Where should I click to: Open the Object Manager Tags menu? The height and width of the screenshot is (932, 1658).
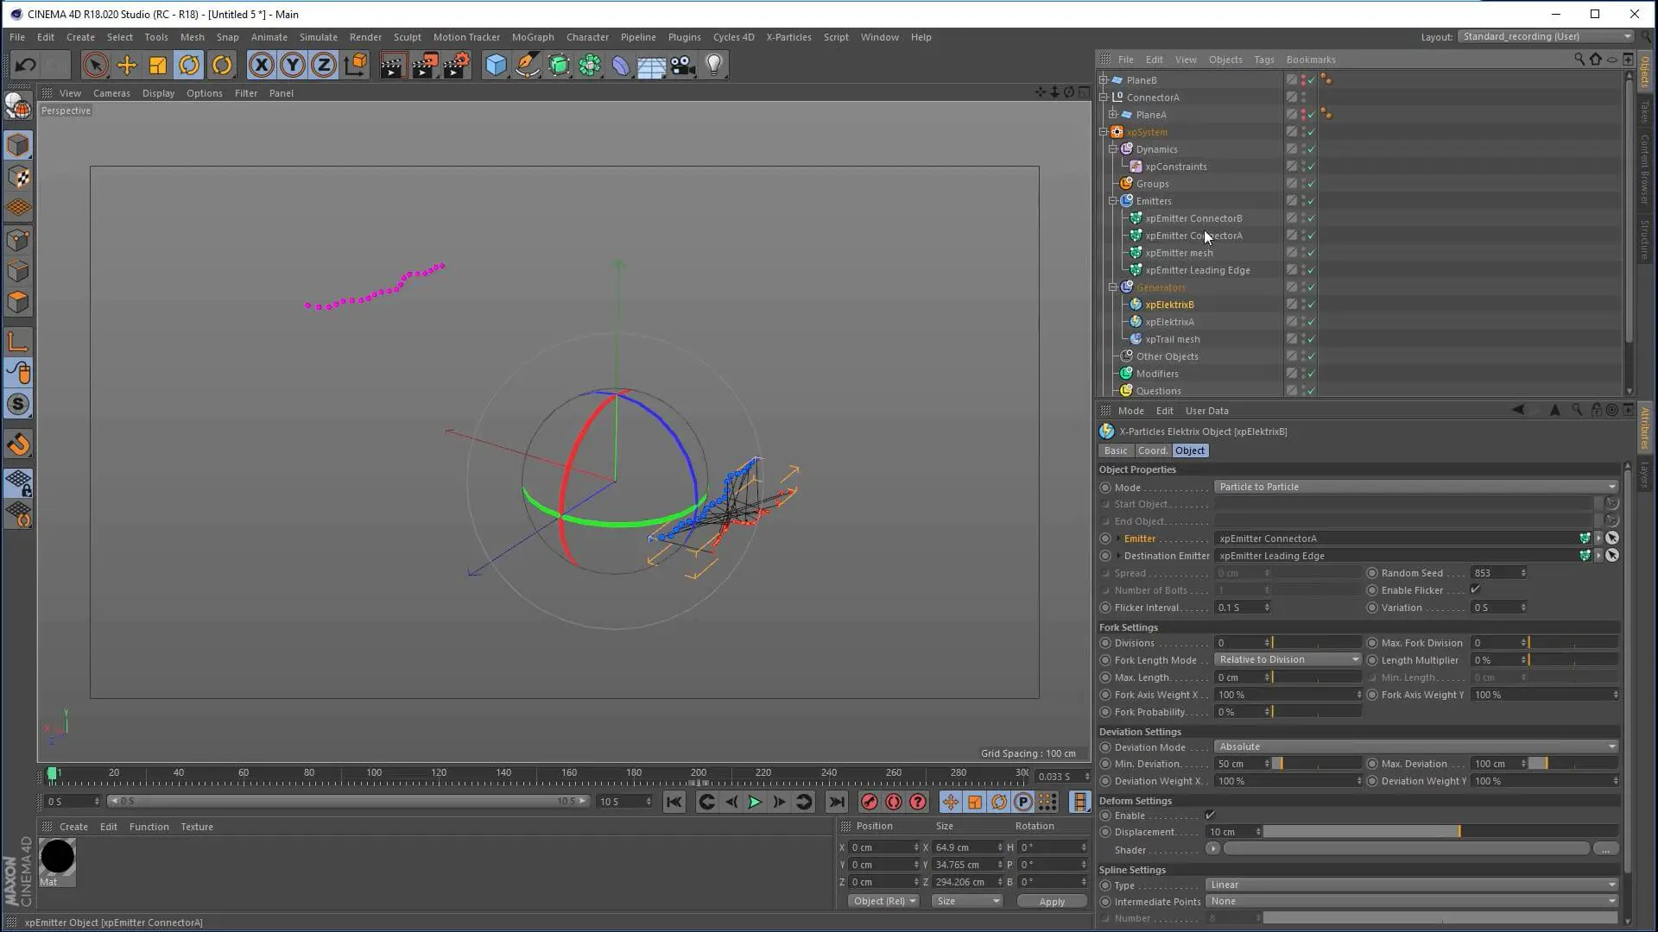click(1264, 60)
